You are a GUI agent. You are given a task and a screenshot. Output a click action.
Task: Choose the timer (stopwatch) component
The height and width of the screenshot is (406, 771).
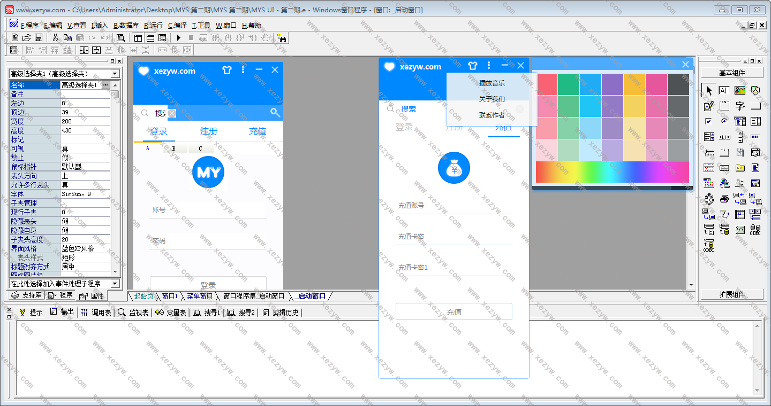709,199
